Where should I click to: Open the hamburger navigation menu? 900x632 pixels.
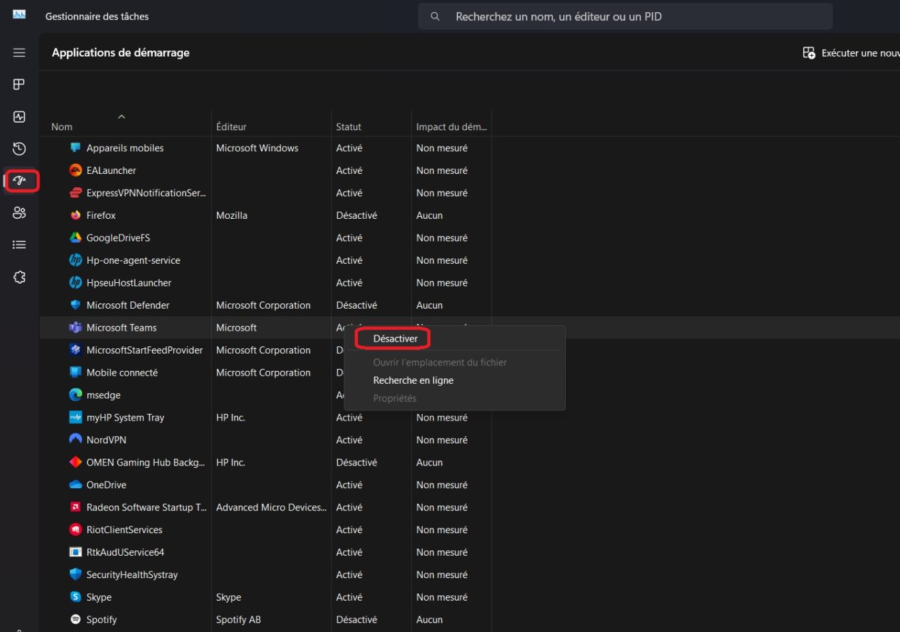pyautogui.click(x=19, y=52)
